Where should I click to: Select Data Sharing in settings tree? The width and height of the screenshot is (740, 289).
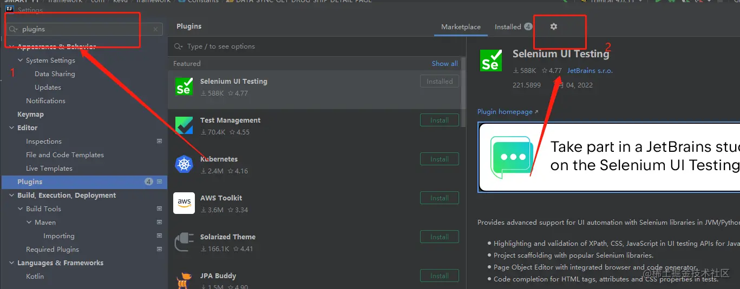55,74
